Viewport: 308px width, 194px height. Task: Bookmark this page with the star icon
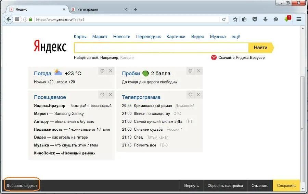[x=235, y=19]
